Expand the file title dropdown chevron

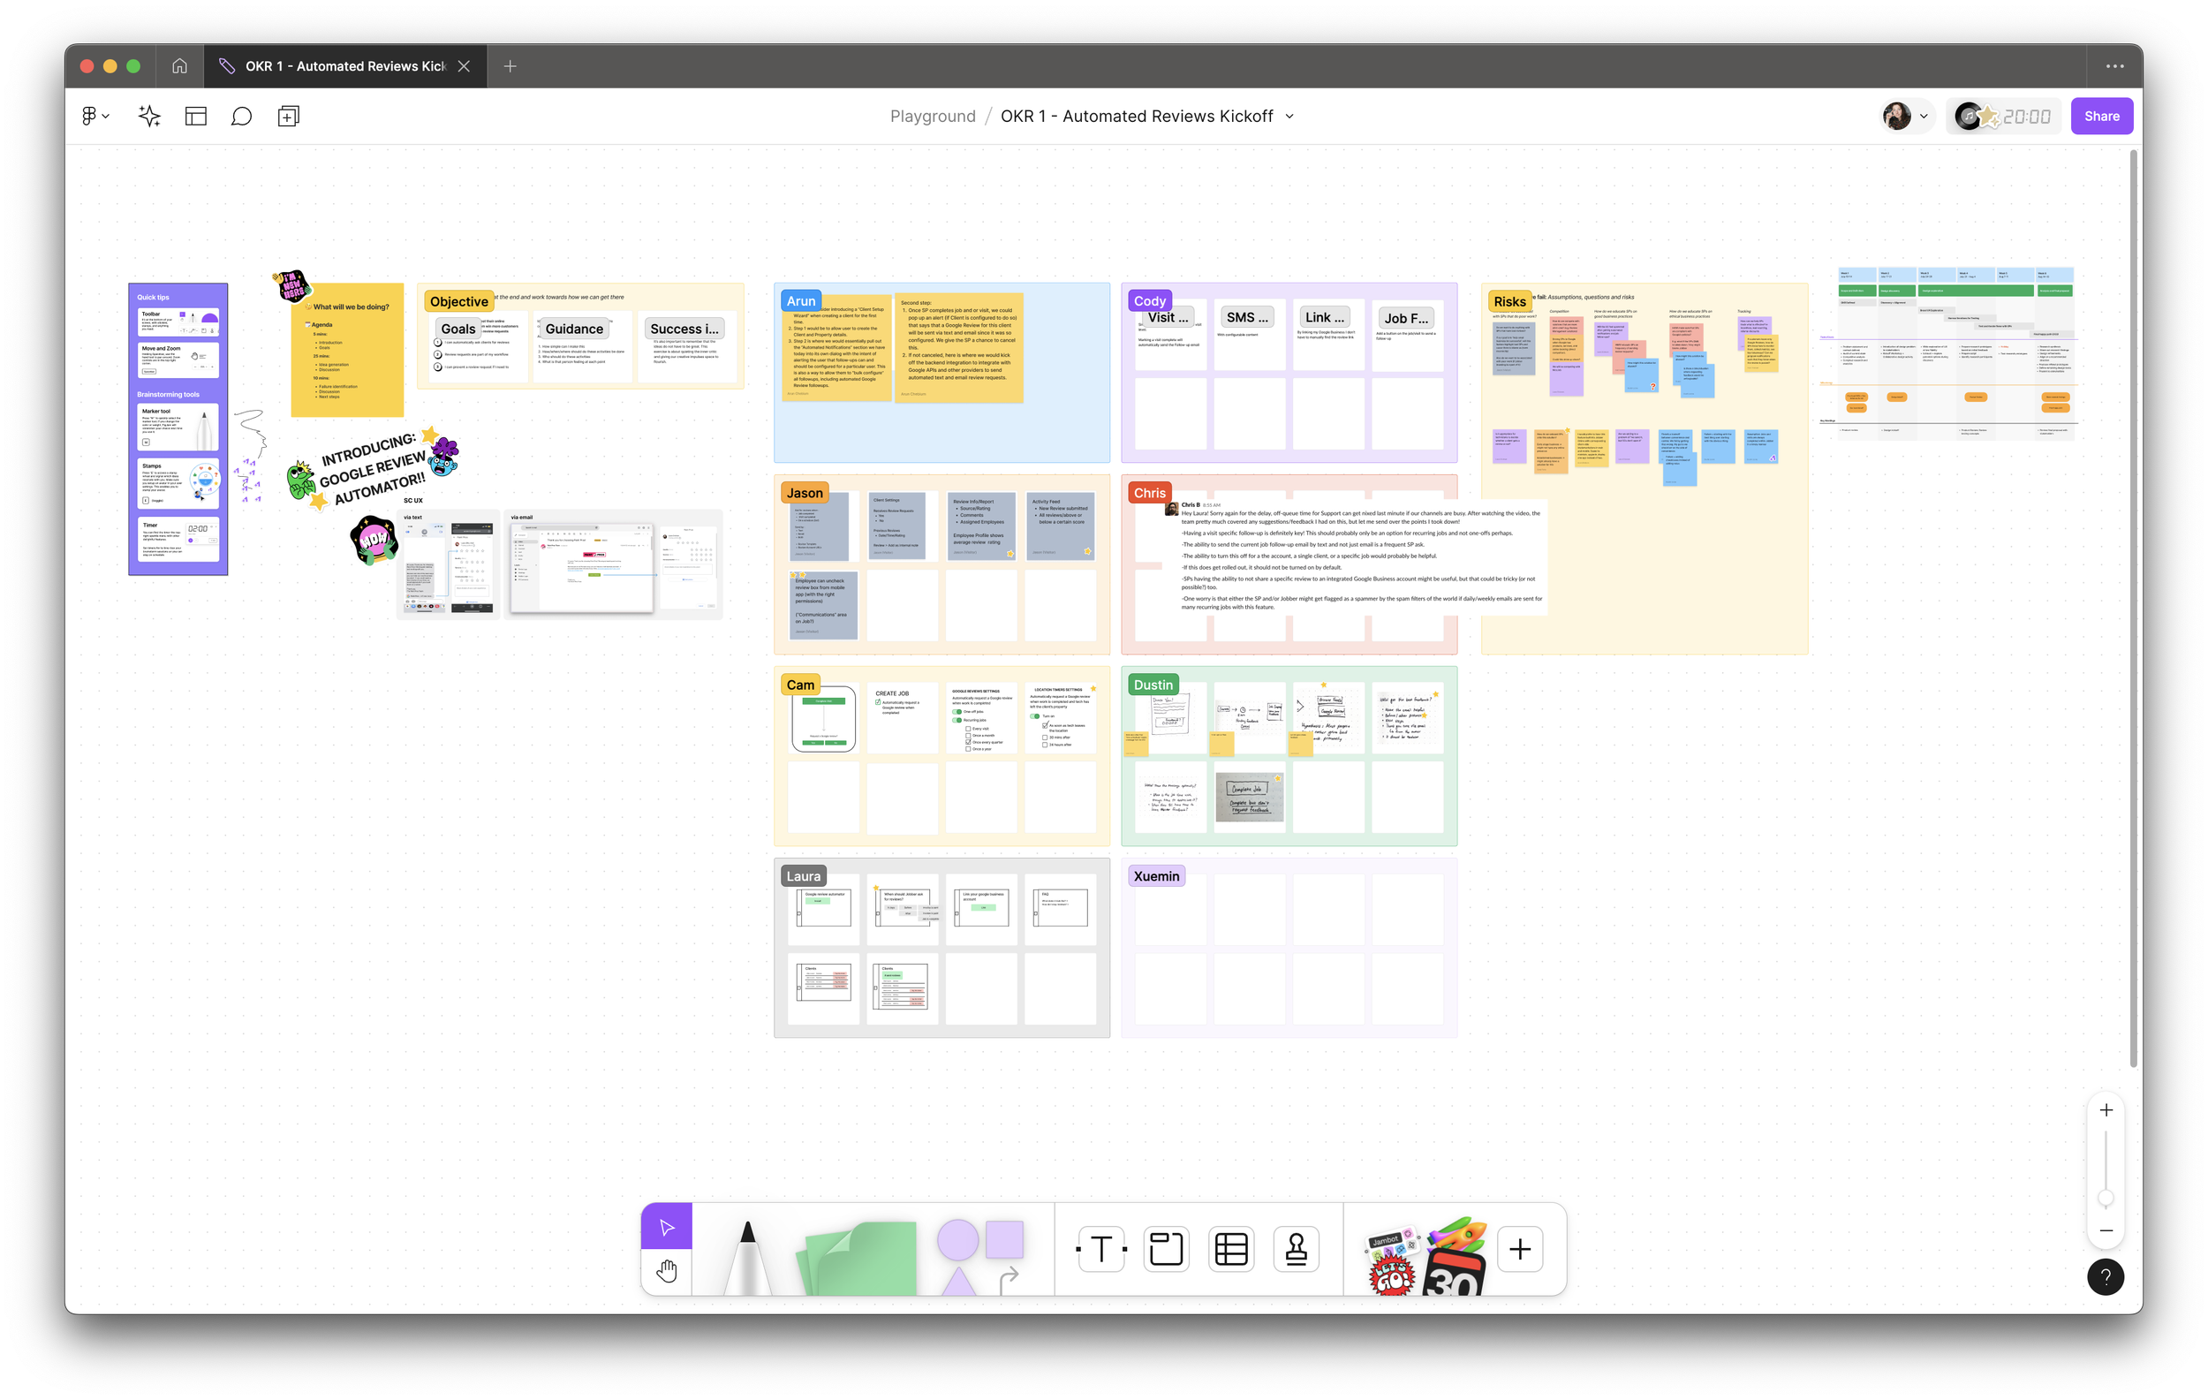click(x=1289, y=117)
